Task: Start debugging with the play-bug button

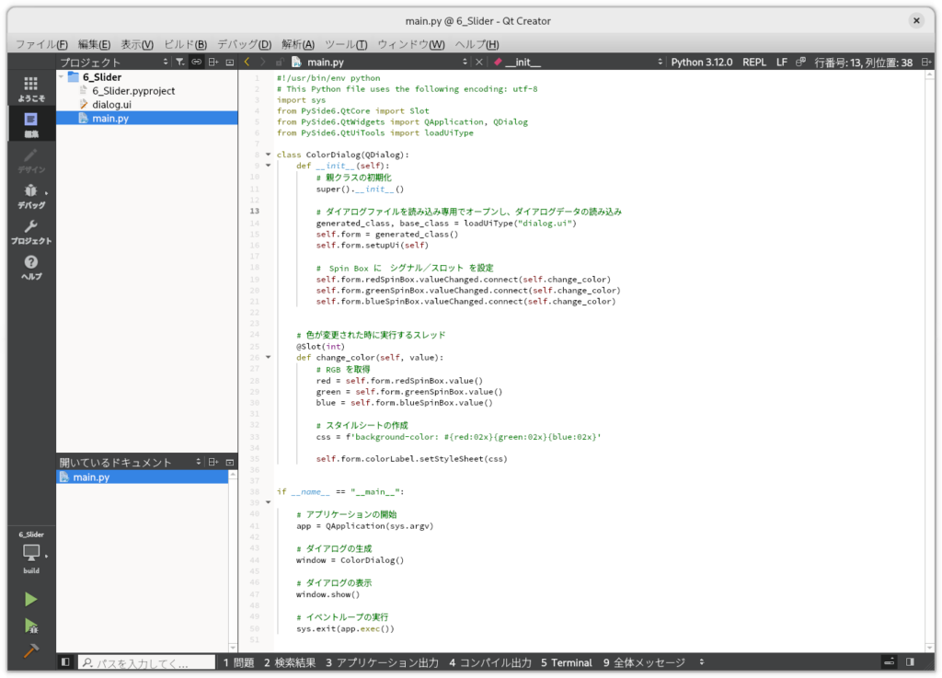Action: [30, 626]
